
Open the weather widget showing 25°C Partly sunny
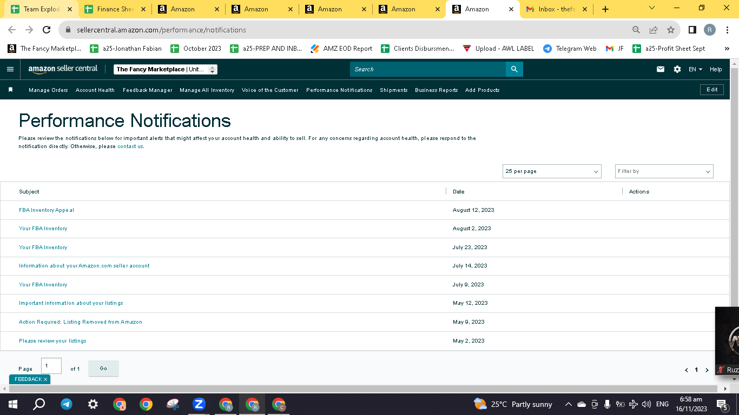coord(513,404)
